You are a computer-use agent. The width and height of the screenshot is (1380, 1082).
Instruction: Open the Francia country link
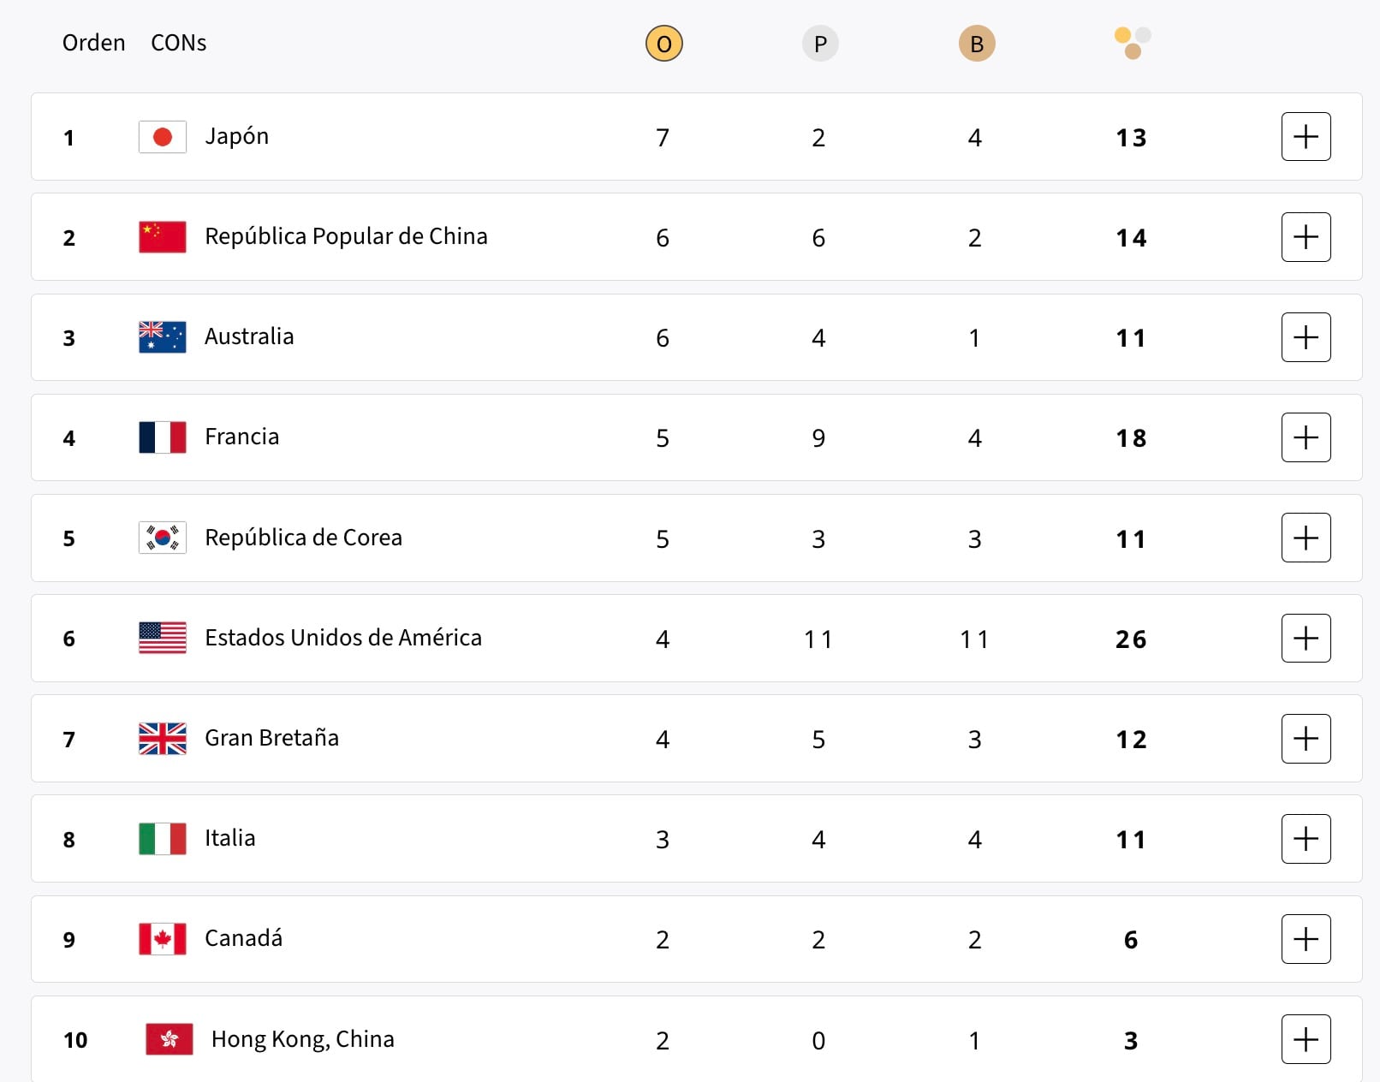point(241,437)
